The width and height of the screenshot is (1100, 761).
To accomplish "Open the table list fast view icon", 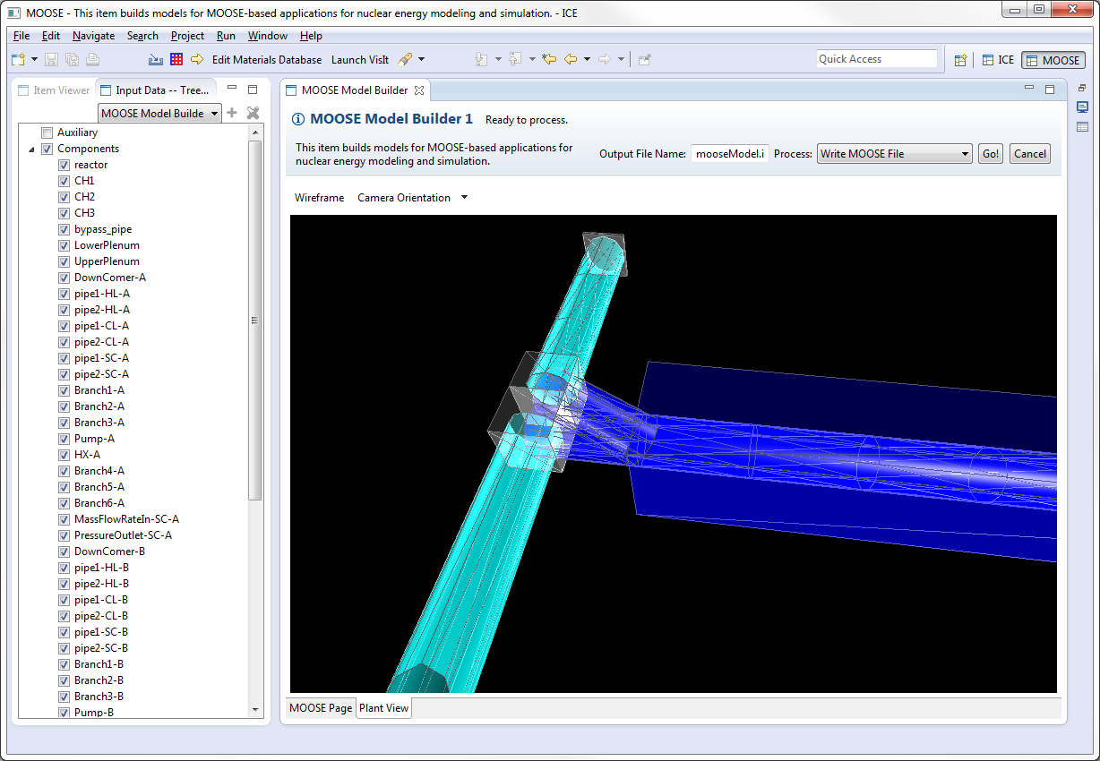I will click(1082, 127).
